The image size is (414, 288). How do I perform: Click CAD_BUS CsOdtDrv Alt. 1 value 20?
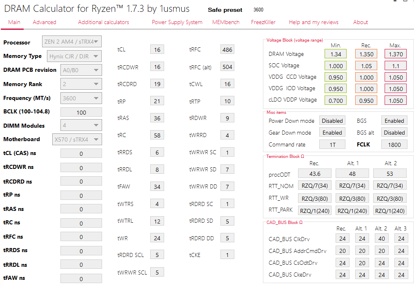pos(362,263)
